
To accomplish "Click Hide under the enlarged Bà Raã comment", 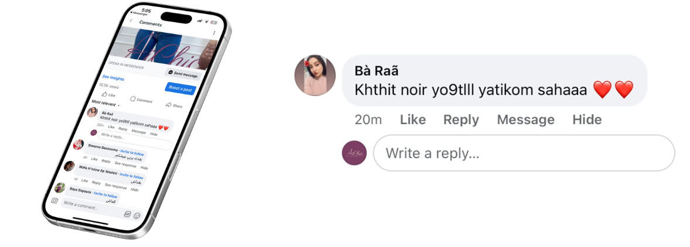I will pos(587,119).
